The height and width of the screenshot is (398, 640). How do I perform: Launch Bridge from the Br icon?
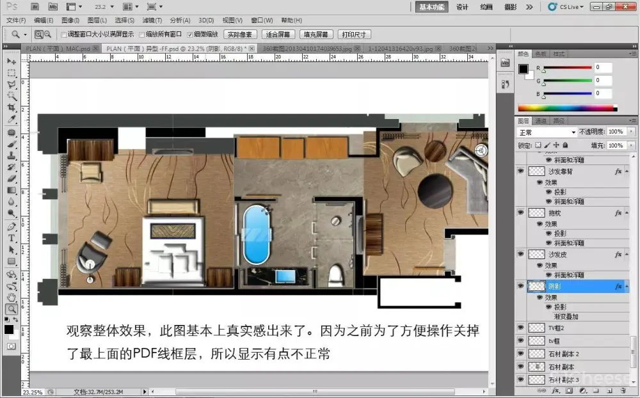[35, 7]
